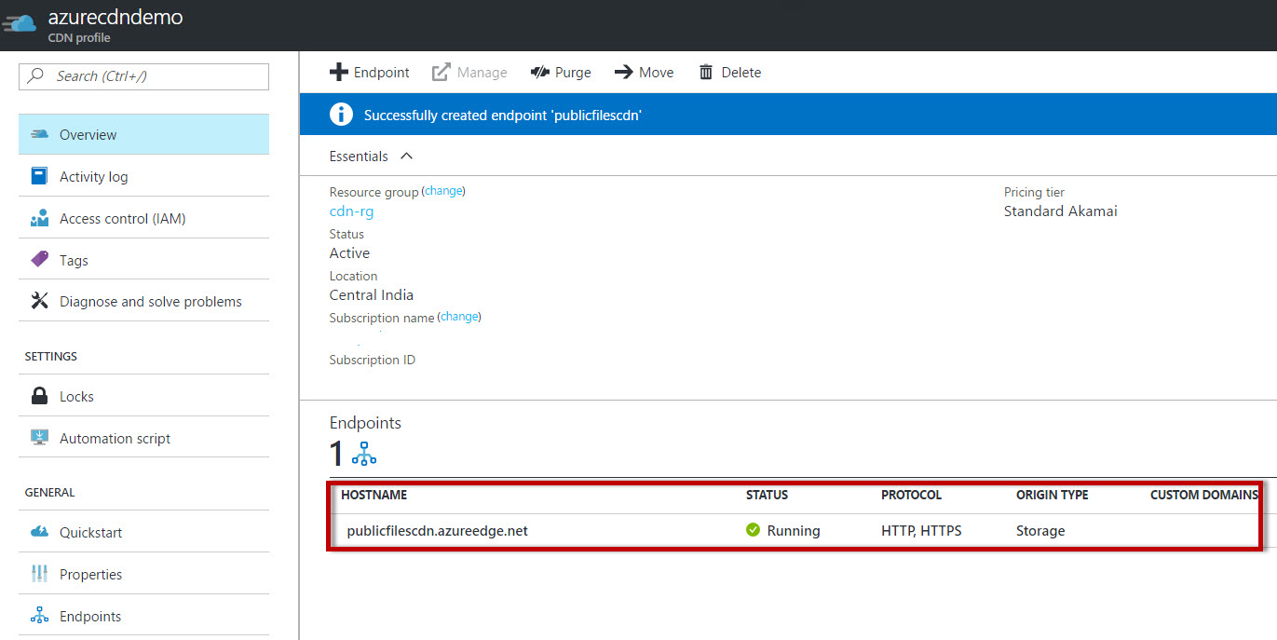The width and height of the screenshot is (1277, 640).
Task: Click the CDN profile cloud icon in header
Action: 20,22
